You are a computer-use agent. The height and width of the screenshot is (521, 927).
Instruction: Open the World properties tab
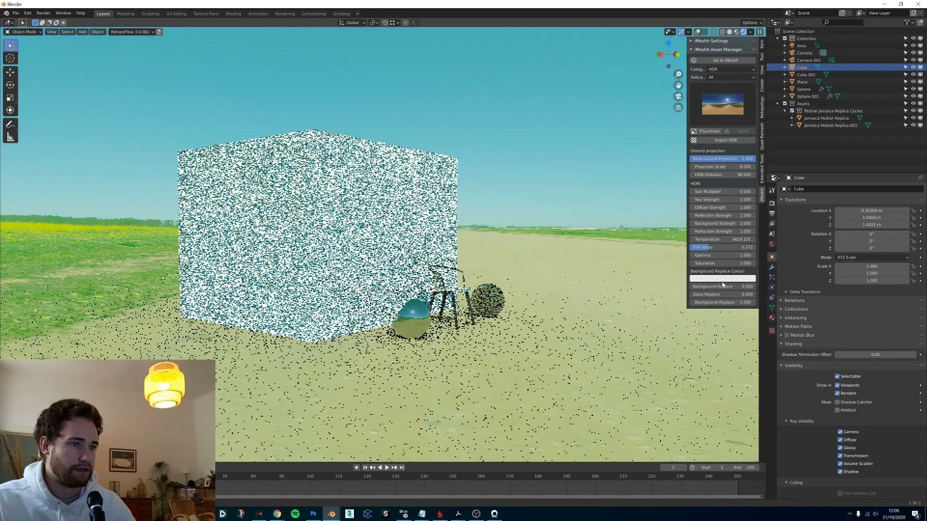(x=772, y=244)
